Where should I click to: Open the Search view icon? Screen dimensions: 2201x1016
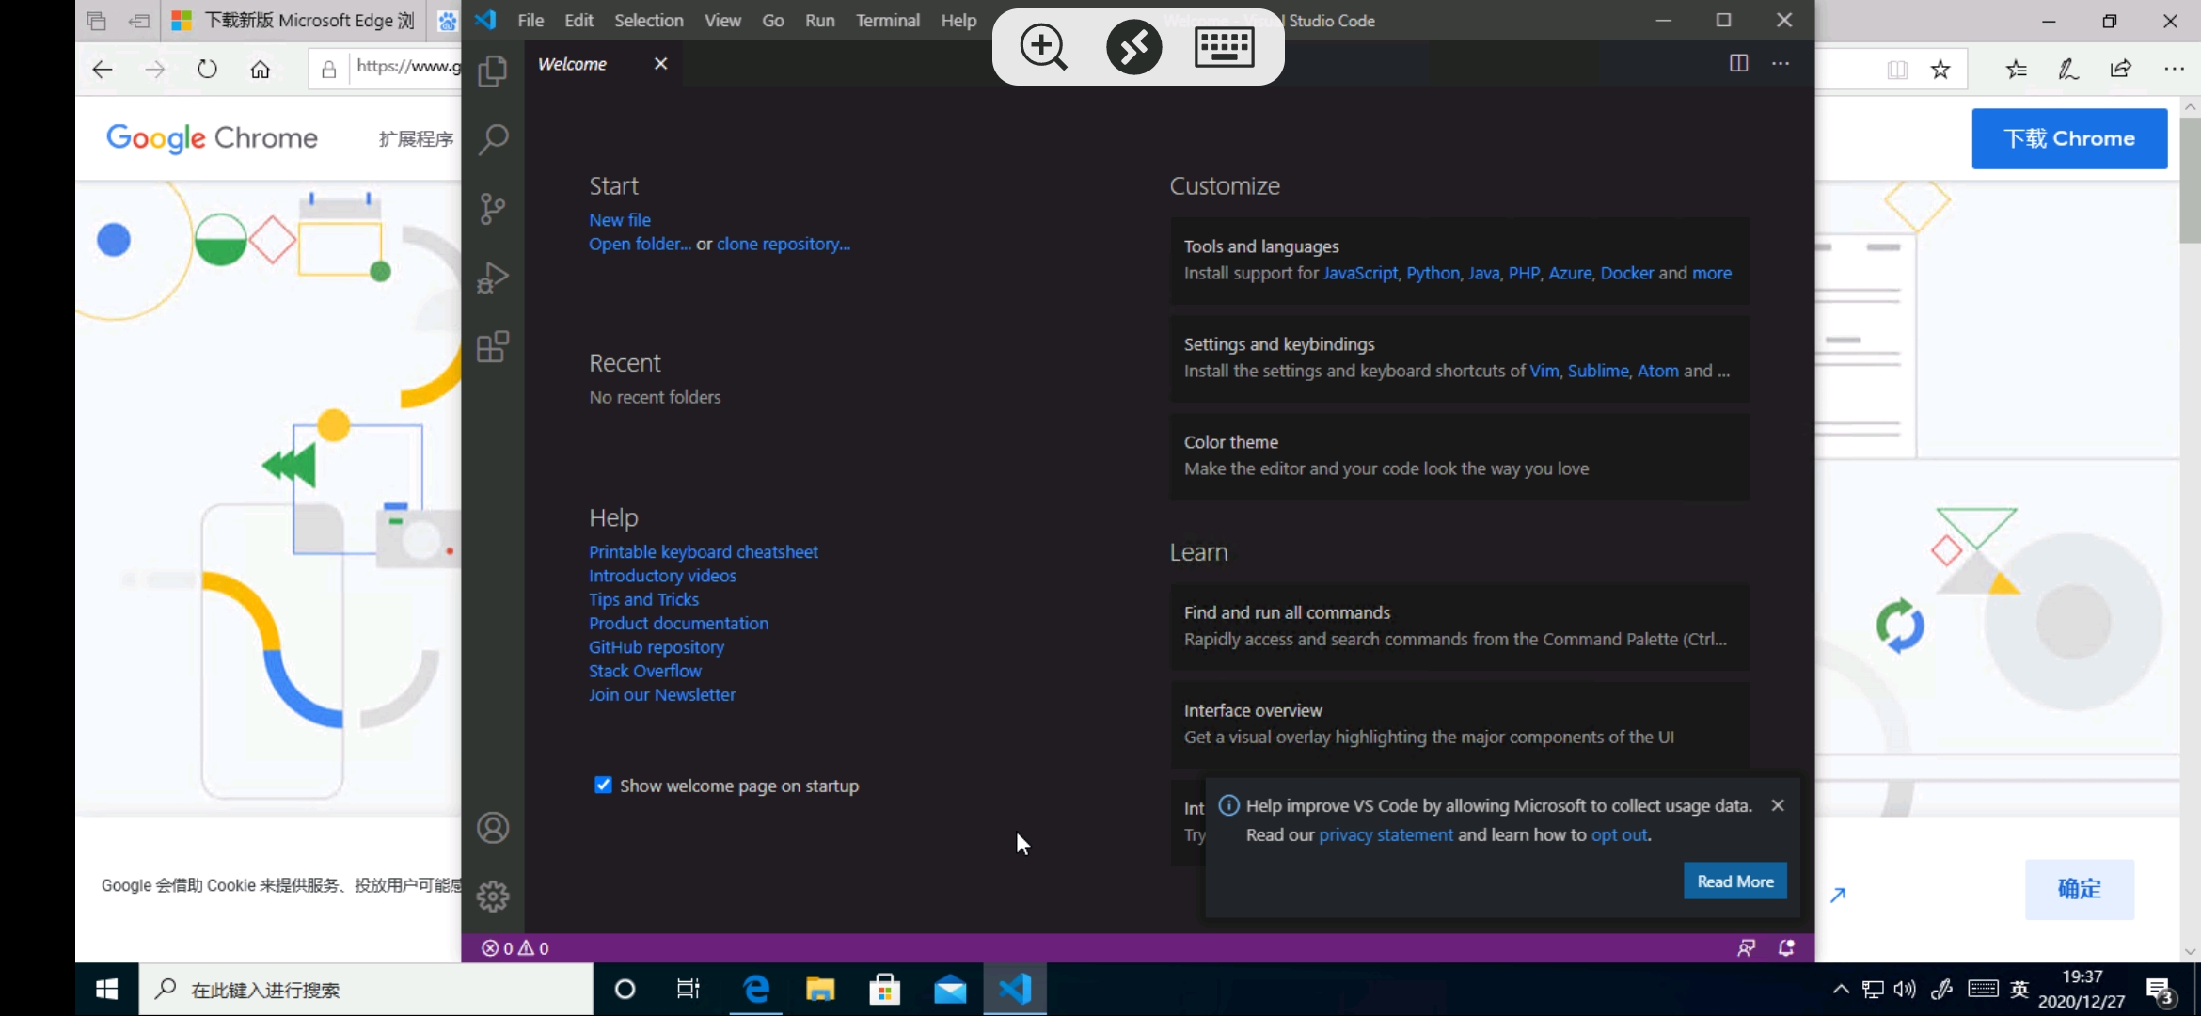click(x=492, y=140)
